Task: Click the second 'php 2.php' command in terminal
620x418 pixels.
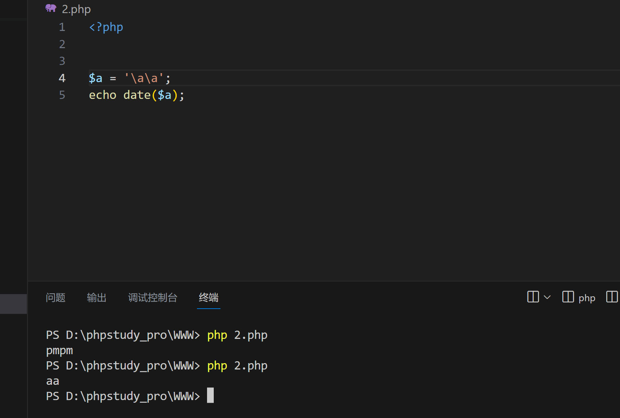Action: click(x=237, y=366)
